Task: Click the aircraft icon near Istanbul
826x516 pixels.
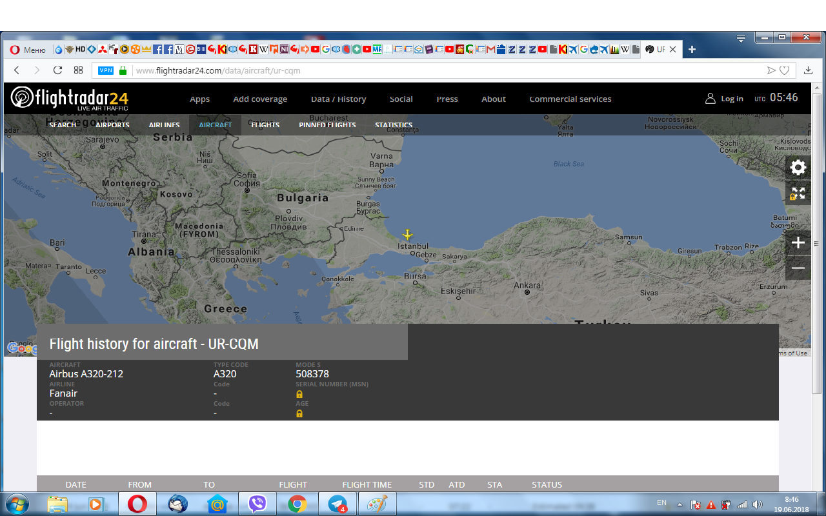Action: pos(407,235)
